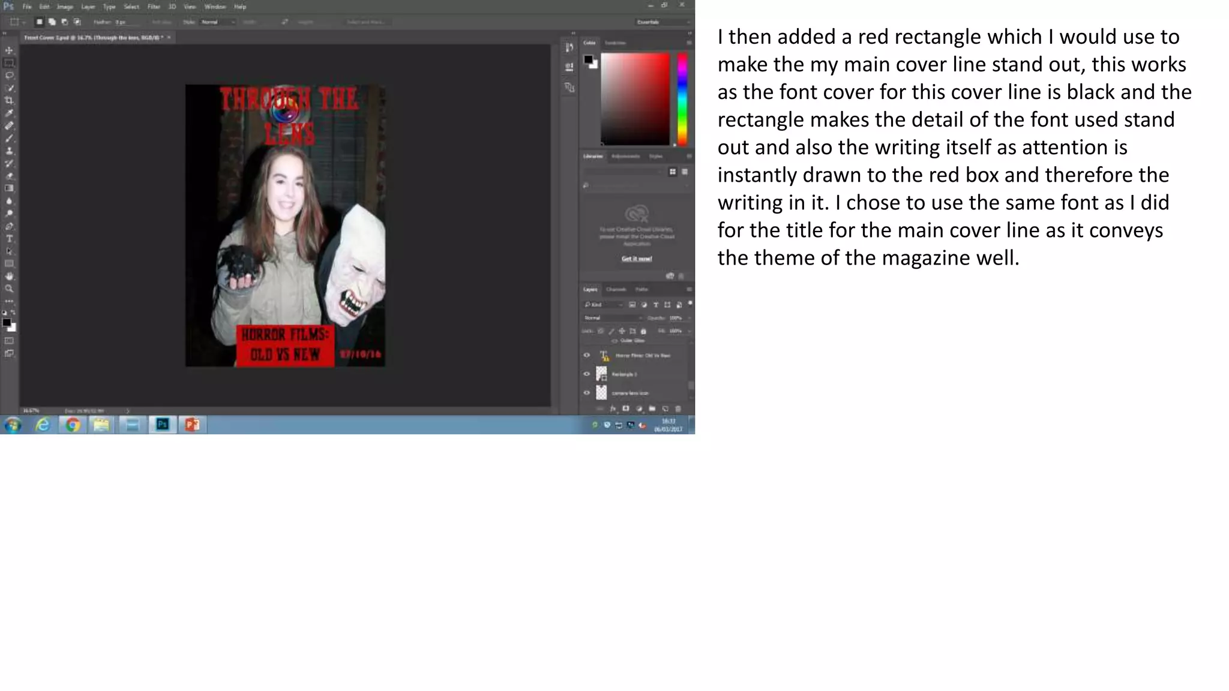This screenshot has height=691, width=1229.
Task: Pick a shade in the red color field
Action: (636, 99)
